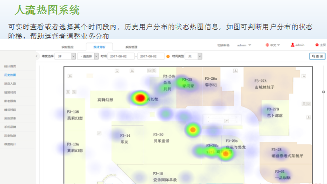Click the end date input field

tap(151, 56)
